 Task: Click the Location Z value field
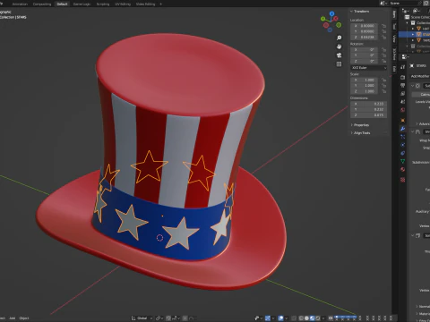365,37
